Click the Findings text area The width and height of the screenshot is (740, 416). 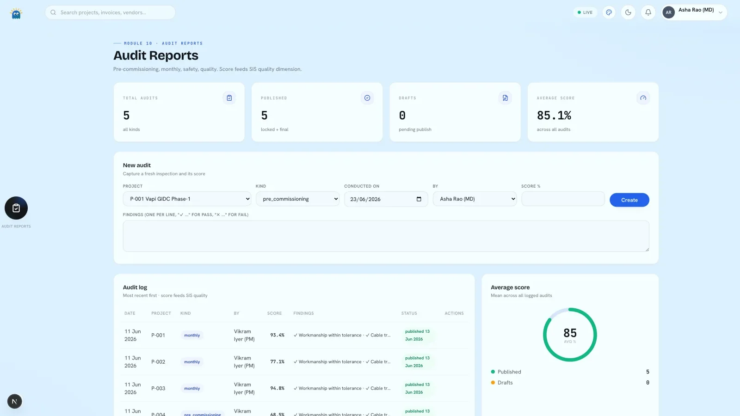386,236
